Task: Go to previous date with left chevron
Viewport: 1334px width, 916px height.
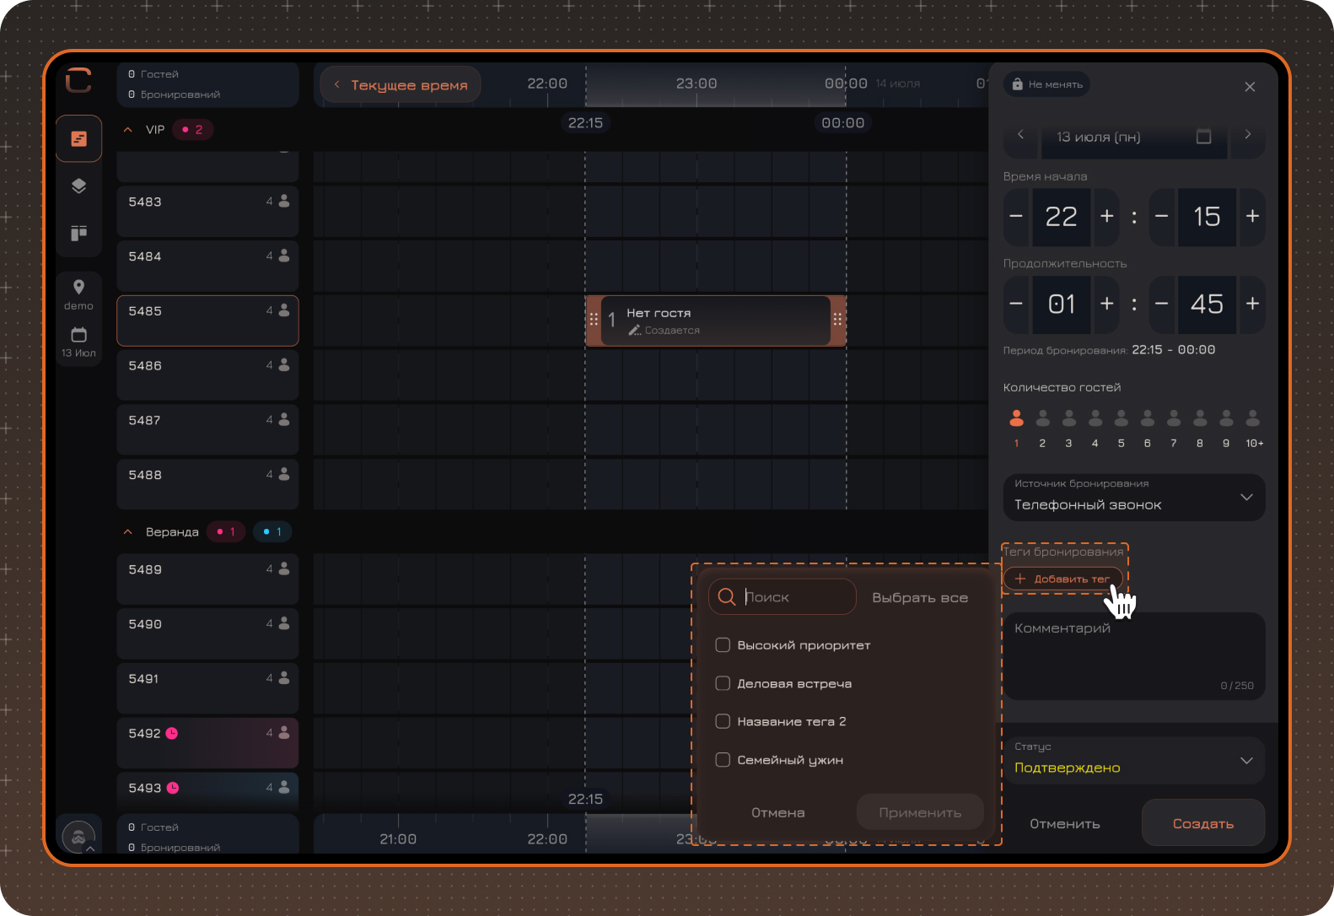Action: [1020, 135]
